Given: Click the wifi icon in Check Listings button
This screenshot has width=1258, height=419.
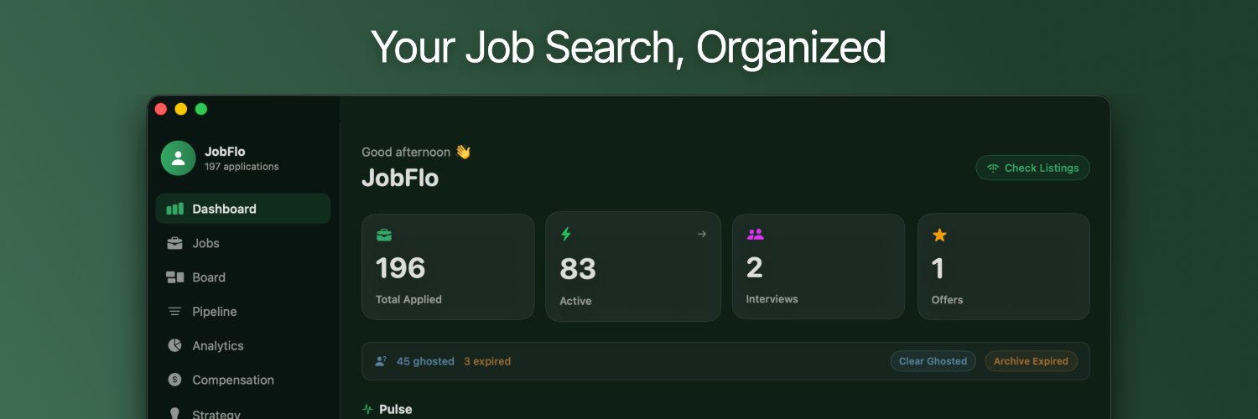Looking at the screenshot, I should pyautogui.click(x=993, y=168).
